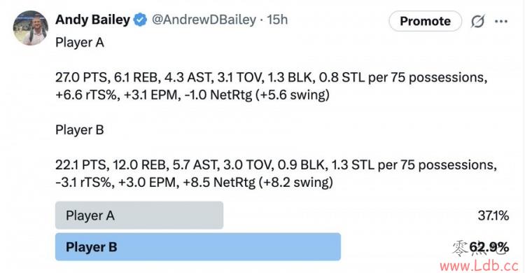Image resolution: width=525 pixels, height=273 pixels.
Task: Open Andy Bailey's profile avatar photo
Action: coord(31,28)
